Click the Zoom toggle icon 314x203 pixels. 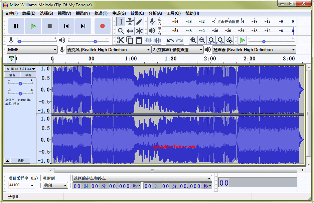click(x=229, y=40)
